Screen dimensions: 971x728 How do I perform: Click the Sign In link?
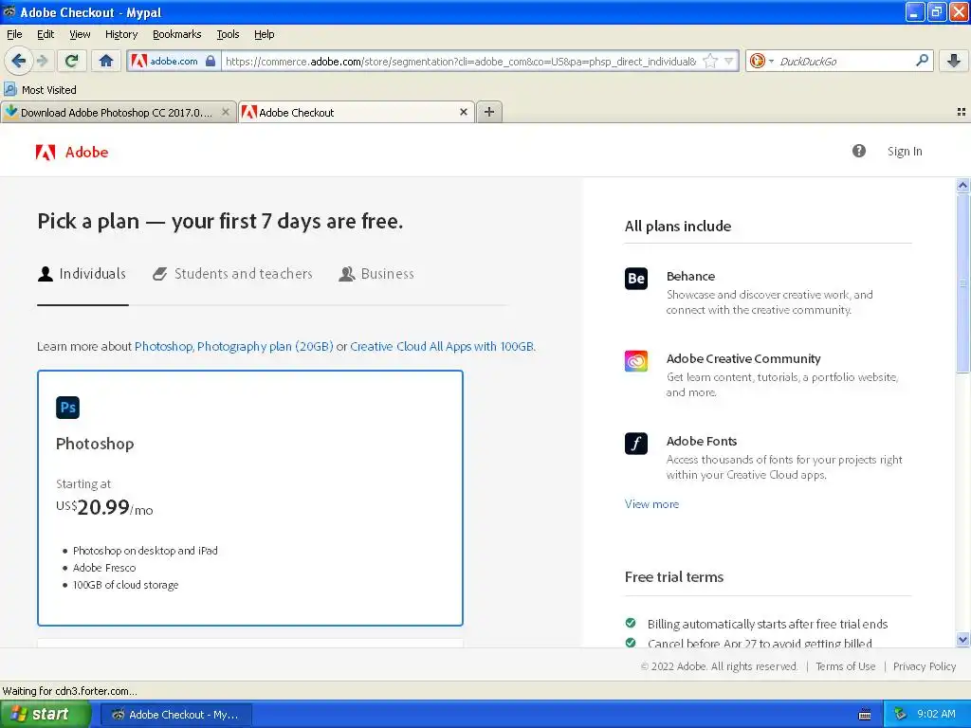click(904, 151)
